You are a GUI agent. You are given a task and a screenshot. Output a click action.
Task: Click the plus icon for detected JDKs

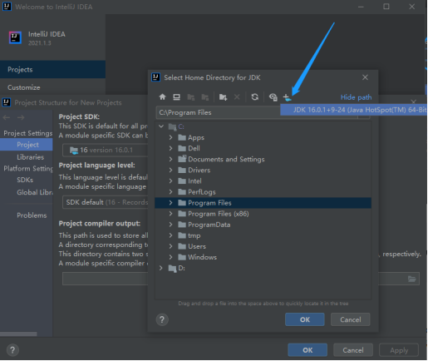click(287, 97)
